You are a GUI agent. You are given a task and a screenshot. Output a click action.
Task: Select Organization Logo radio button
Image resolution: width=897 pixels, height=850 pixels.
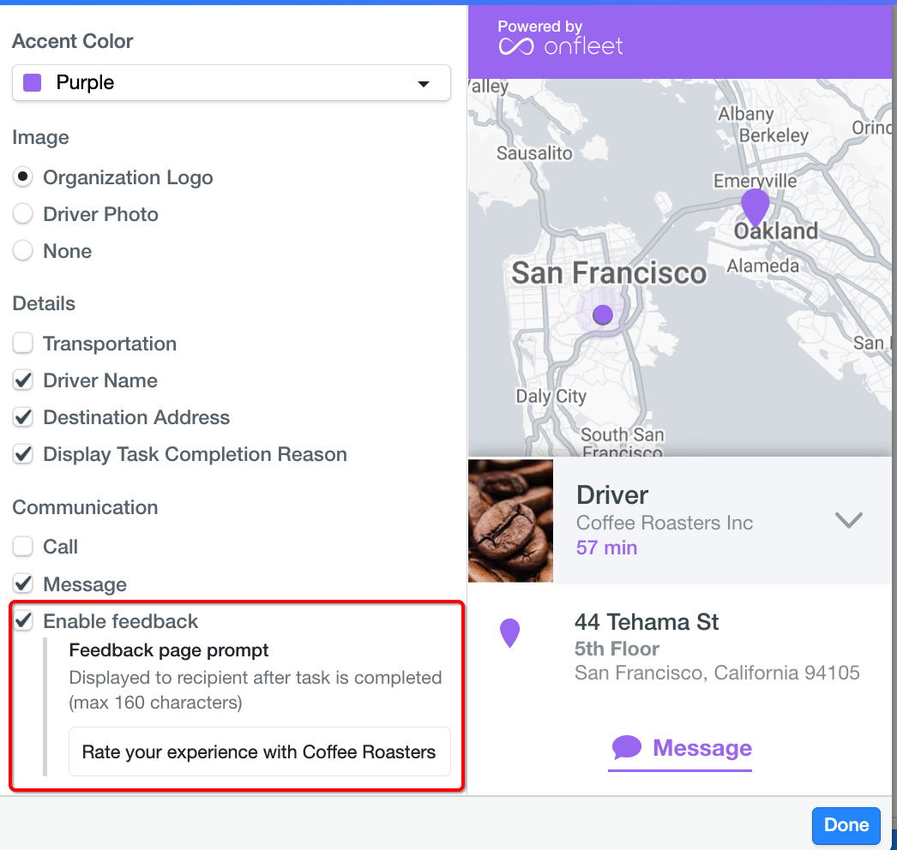click(x=23, y=177)
